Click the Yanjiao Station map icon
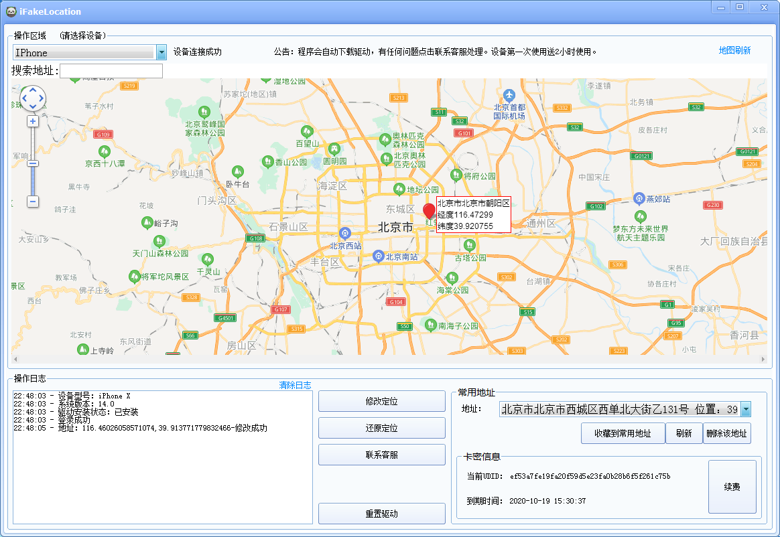This screenshot has height=537, width=780. (639, 199)
